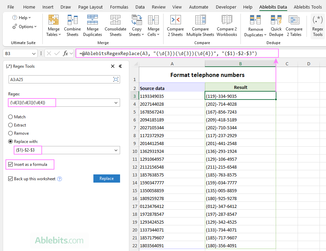Select cell with 1803564091
Image resolution: width=326 pixels, height=251 pixels.
coord(172,246)
